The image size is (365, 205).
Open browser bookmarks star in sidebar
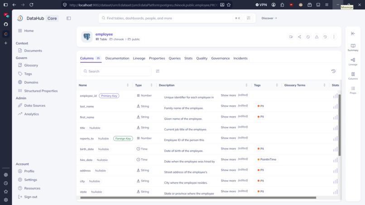(6, 191)
